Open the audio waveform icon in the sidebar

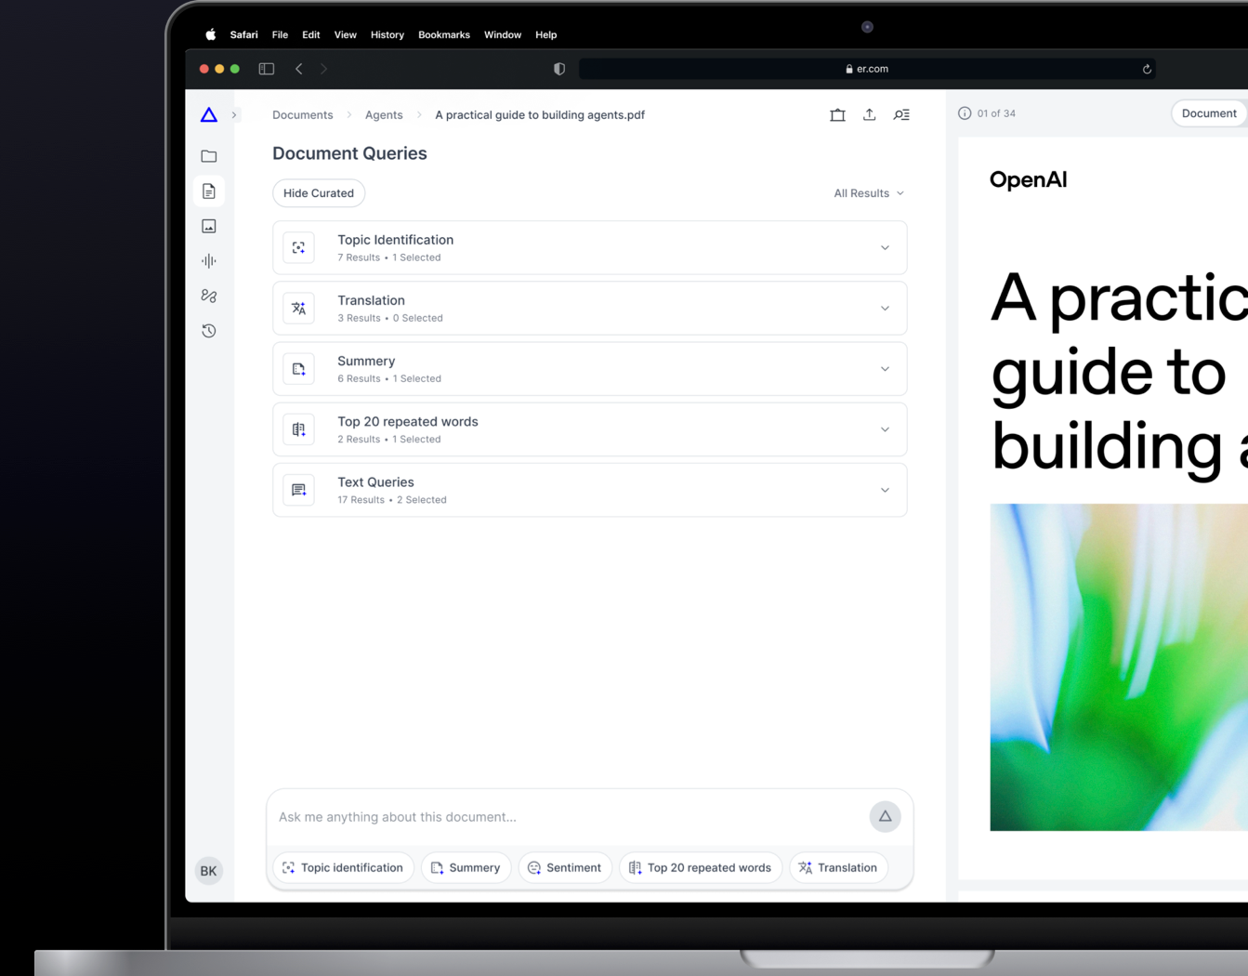click(x=209, y=261)
